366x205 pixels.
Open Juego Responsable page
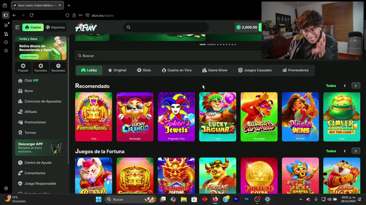[41, 184]
